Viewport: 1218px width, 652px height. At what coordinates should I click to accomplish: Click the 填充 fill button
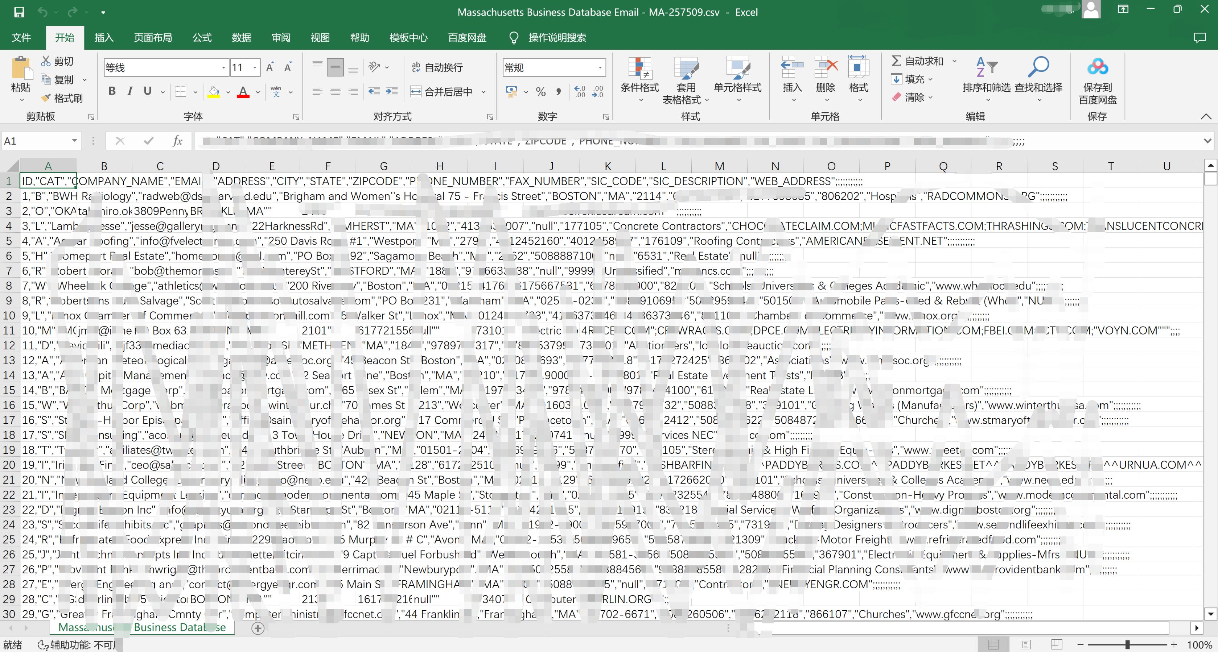[x=912, y=79]
